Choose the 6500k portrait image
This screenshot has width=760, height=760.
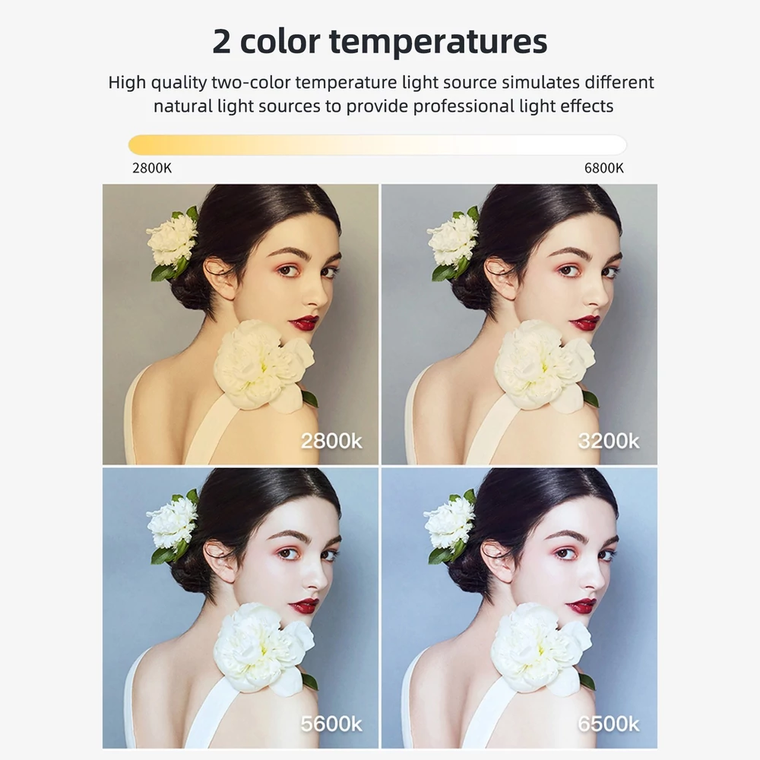pyautogui.click(x=519, y=608)
